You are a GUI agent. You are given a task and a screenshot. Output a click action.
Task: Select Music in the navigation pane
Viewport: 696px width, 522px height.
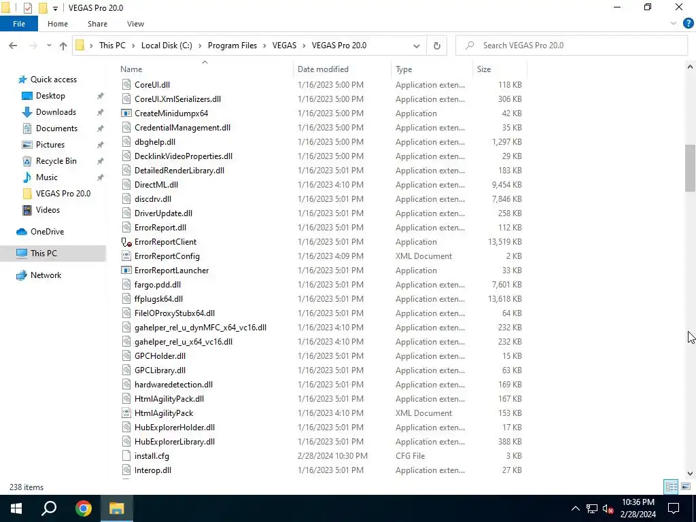click(x=47, y=177)
